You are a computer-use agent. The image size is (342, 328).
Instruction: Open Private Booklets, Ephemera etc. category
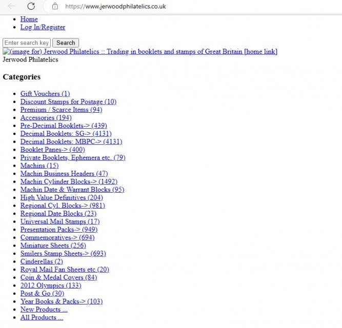pos(73,158)
